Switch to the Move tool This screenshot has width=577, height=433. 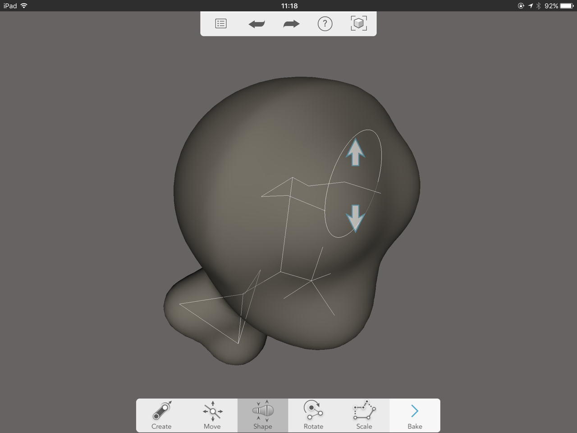pyautogui.click(x=212, y=415)
